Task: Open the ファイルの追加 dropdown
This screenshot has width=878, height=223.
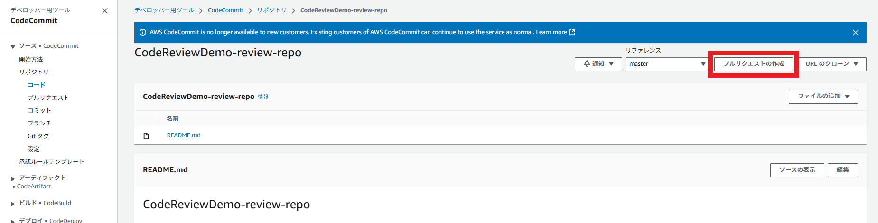Action: [x=823, y=97]
